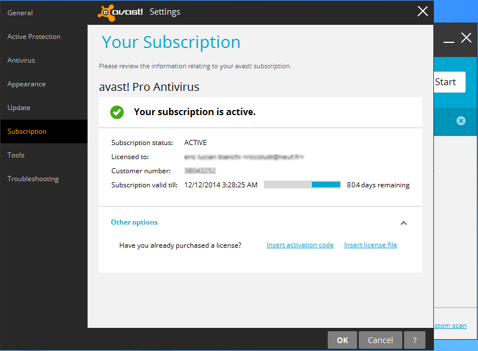Go to Troubleshooting settings
This screenshot has width=478, height=351.
click(44, 179)
